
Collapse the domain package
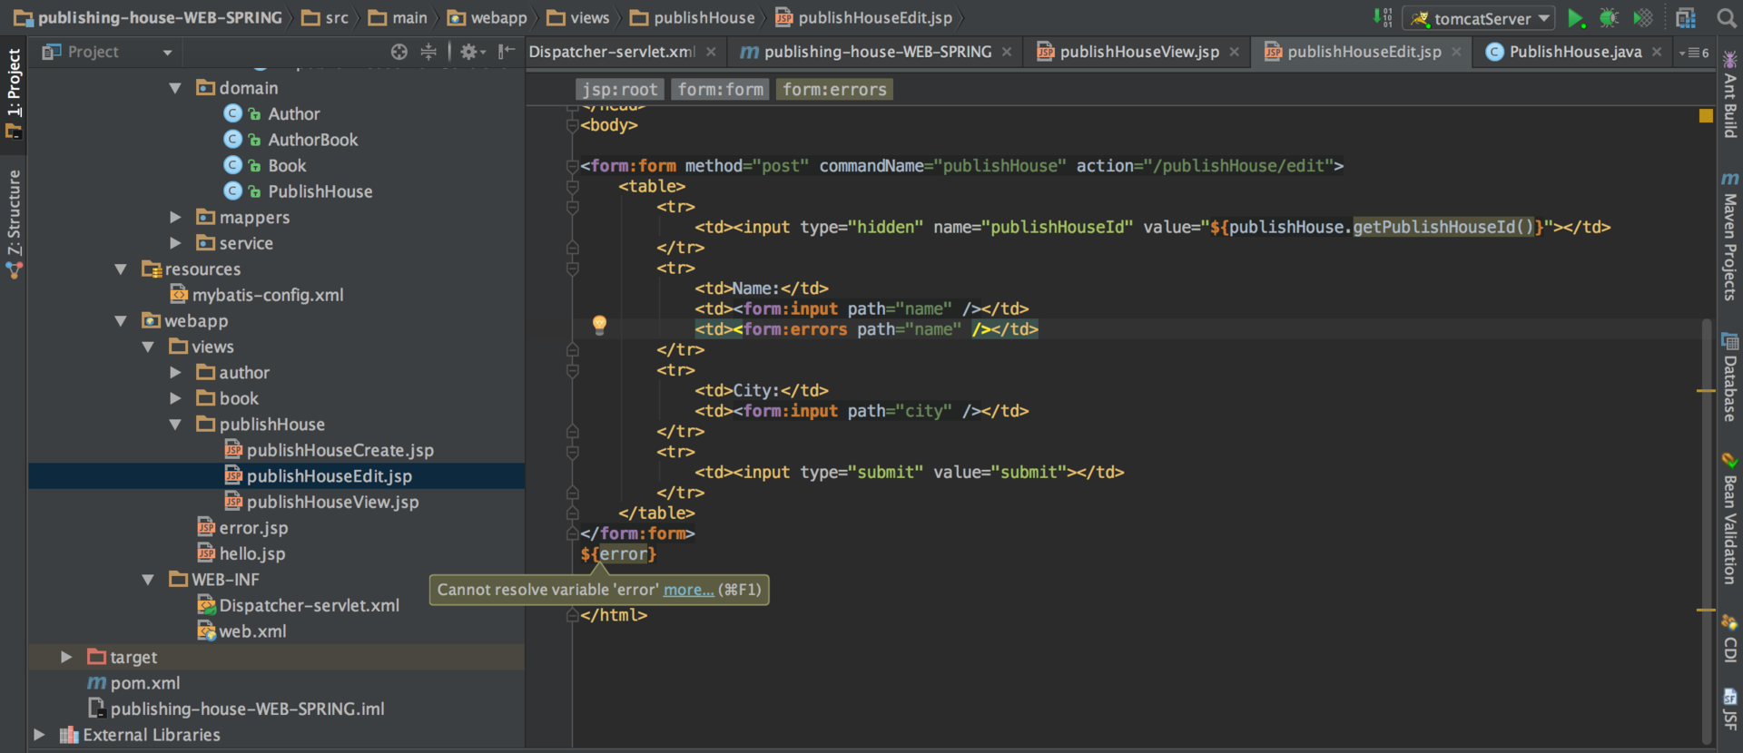(x=175, y=88)
